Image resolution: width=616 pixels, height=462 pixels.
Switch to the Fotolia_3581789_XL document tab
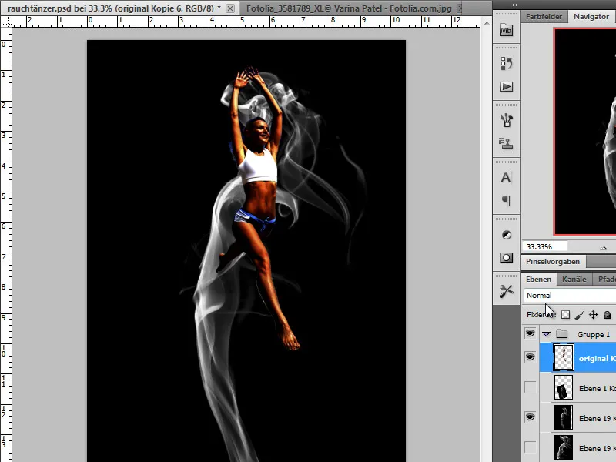(349, 8)
